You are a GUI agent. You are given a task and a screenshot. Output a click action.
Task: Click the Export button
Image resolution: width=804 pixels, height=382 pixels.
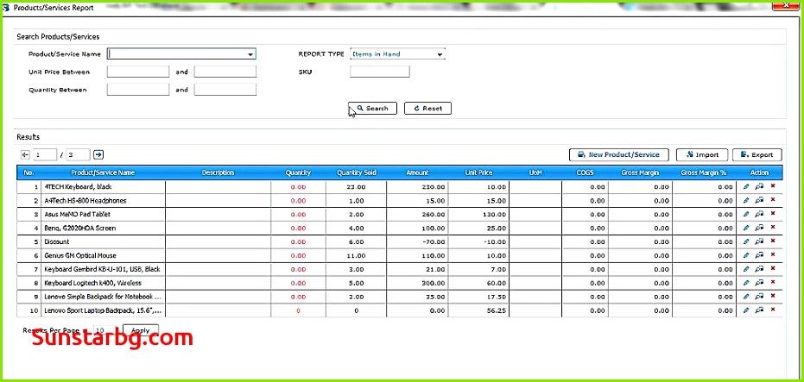click(757, 155)
